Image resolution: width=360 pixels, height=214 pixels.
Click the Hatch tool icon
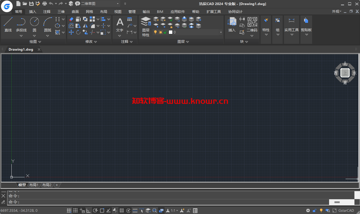[x=58, y=32]
